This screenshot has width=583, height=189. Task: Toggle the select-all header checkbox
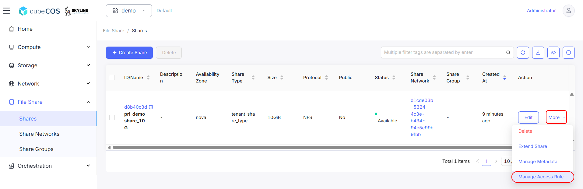pyautogui.click(x=112, y=78)
